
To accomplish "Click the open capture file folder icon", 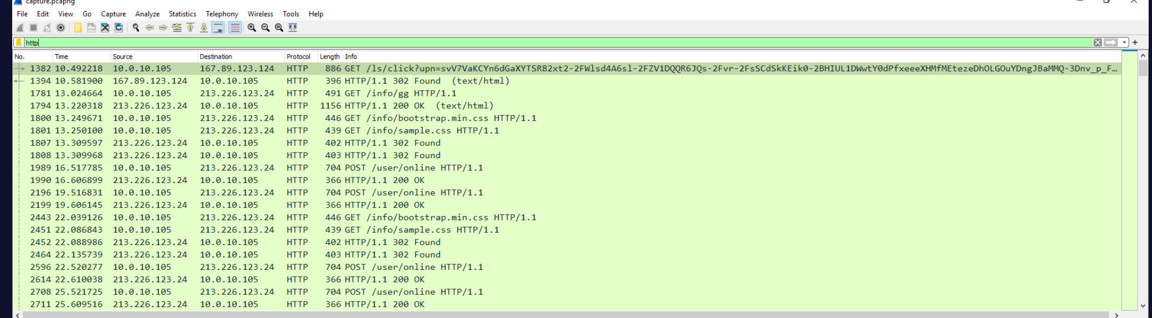I will (x=78, y=28).
